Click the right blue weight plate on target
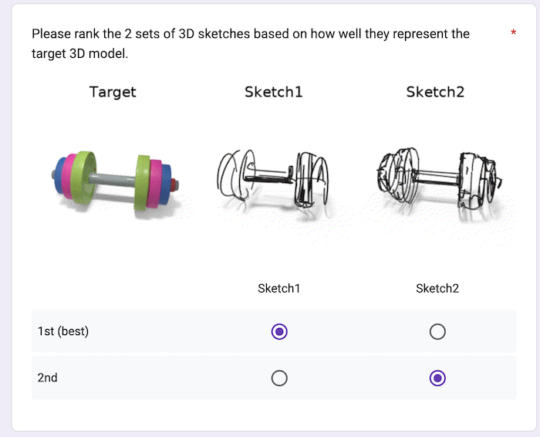This screenshot has width=540, height=437. point(165,186)
